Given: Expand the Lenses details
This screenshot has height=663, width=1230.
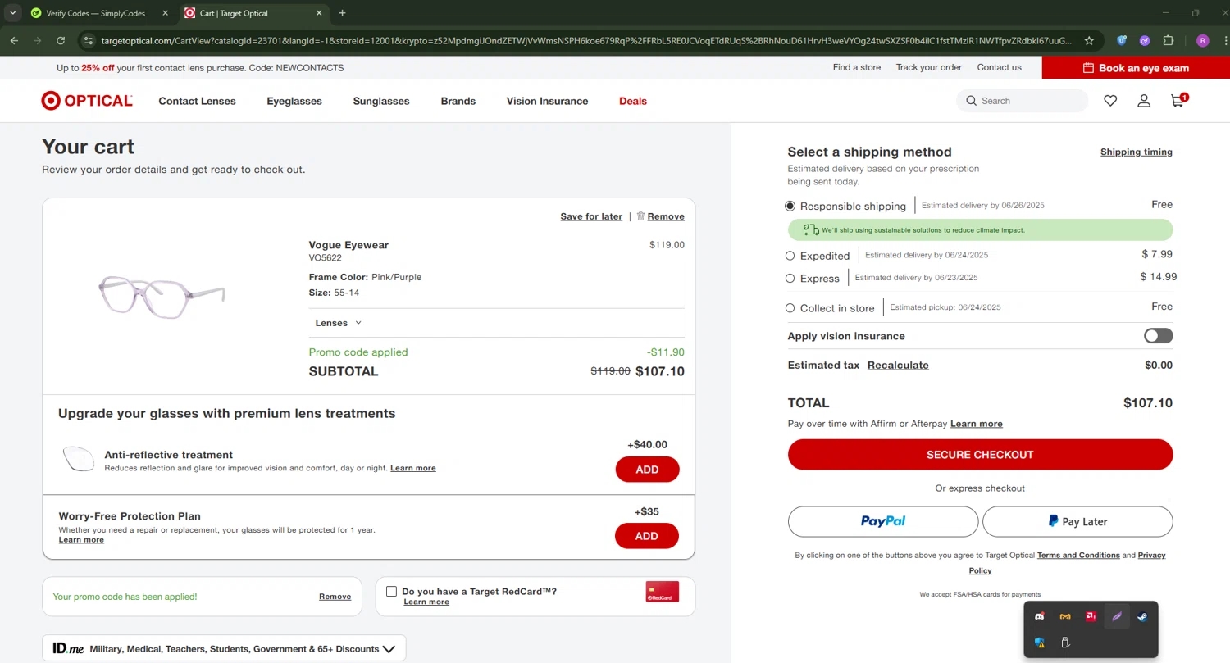Looking at the screenshot, I should point(339,323).
